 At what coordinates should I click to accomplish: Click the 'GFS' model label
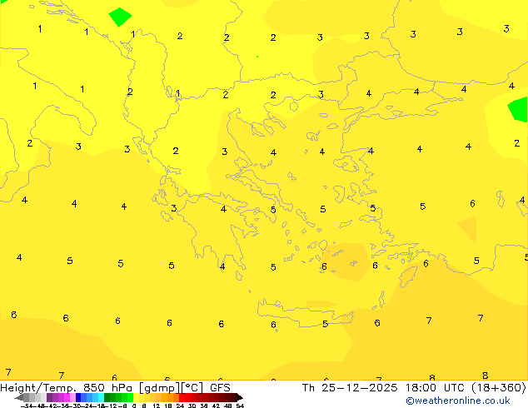(x=220, y=388)
